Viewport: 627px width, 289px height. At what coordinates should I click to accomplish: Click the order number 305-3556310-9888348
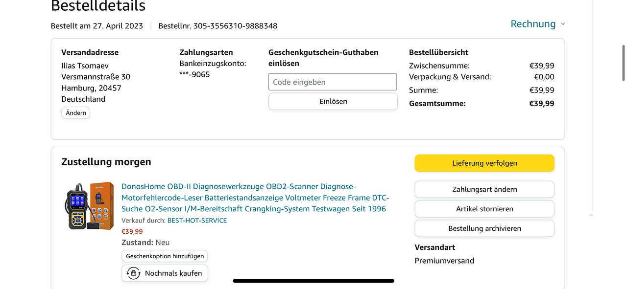[x=235, y=26]
